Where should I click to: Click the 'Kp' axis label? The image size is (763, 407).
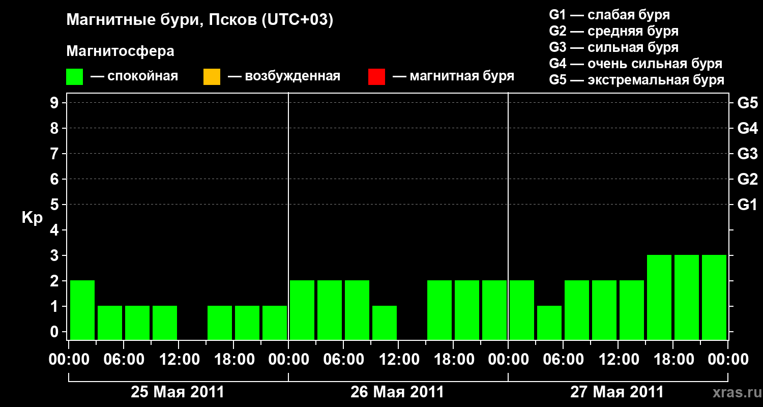point(32,218)
